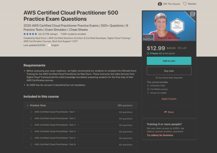Select AWS Certified Cloud Practitioner: Test 5

click(x=55, y=138)
